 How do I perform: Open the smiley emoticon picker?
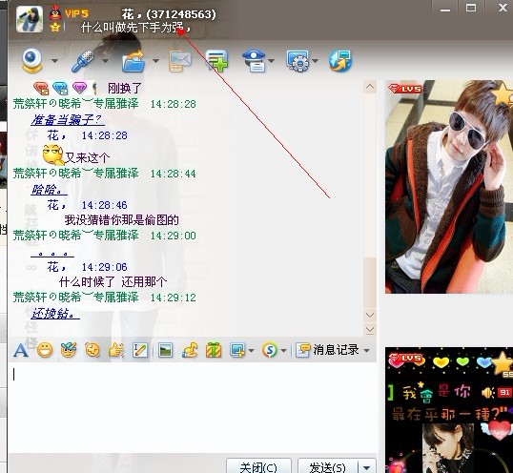click(x=45, y=350)
